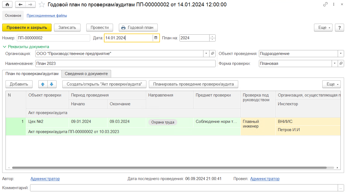Add document to favorites with star icon
Viewport: 346px width, 193px height.
point(42,4)
